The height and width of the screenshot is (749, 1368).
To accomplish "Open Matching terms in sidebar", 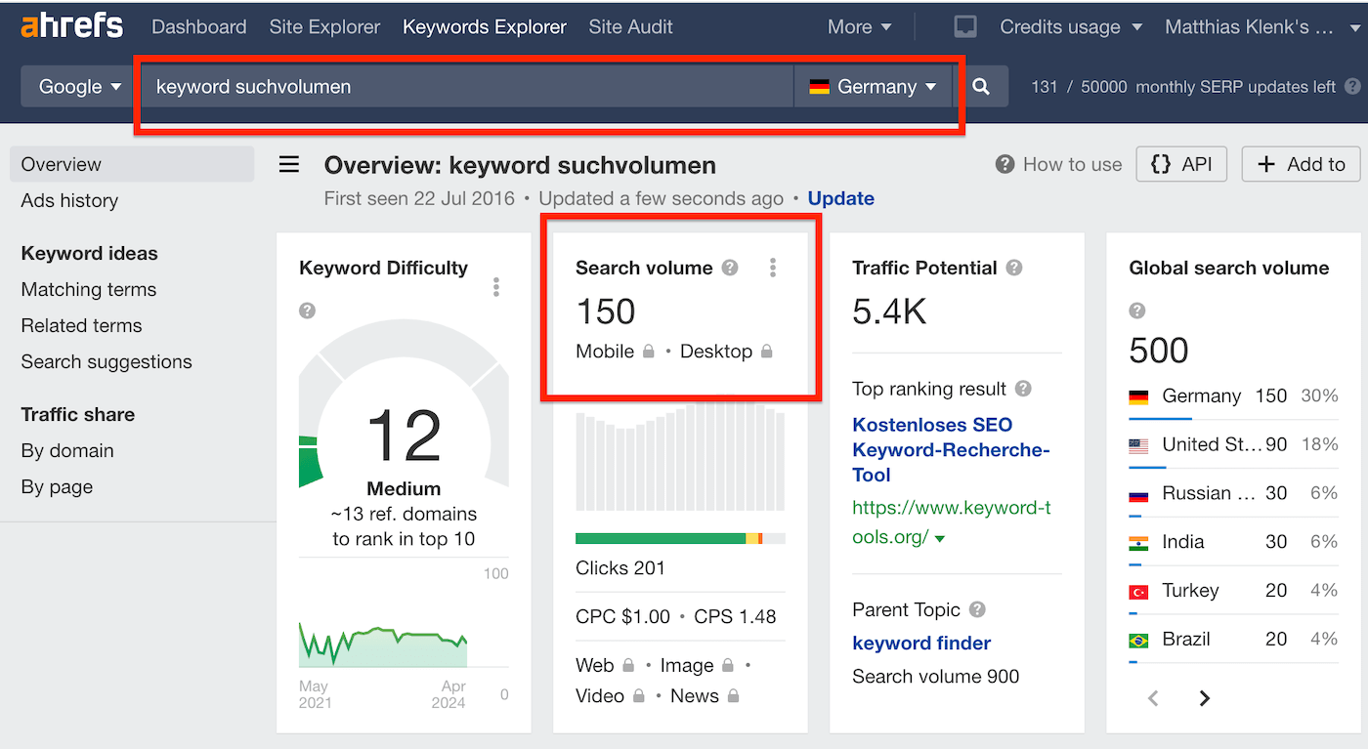I will (89, 289).
